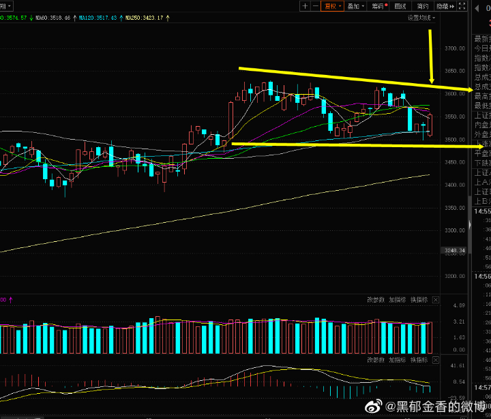Toggle fullscreen chart view icon

pyautogui.click(x=462, y=6)
